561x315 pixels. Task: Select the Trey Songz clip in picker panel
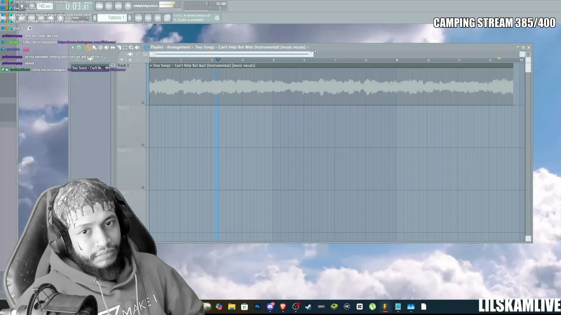pos(90,68)
